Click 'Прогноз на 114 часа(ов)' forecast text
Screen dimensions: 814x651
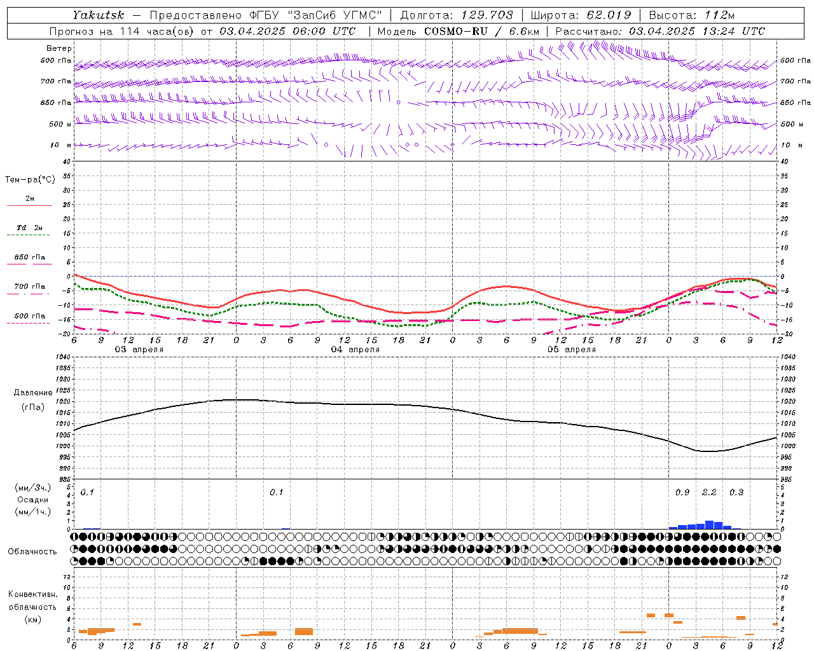(x=122, y=31)
